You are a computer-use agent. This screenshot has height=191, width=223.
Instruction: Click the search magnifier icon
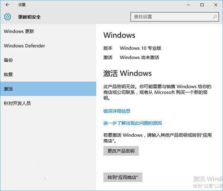[x=215, y=17]
